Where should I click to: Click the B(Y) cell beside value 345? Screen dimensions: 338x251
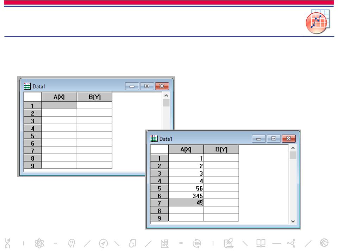coord(221,195)
